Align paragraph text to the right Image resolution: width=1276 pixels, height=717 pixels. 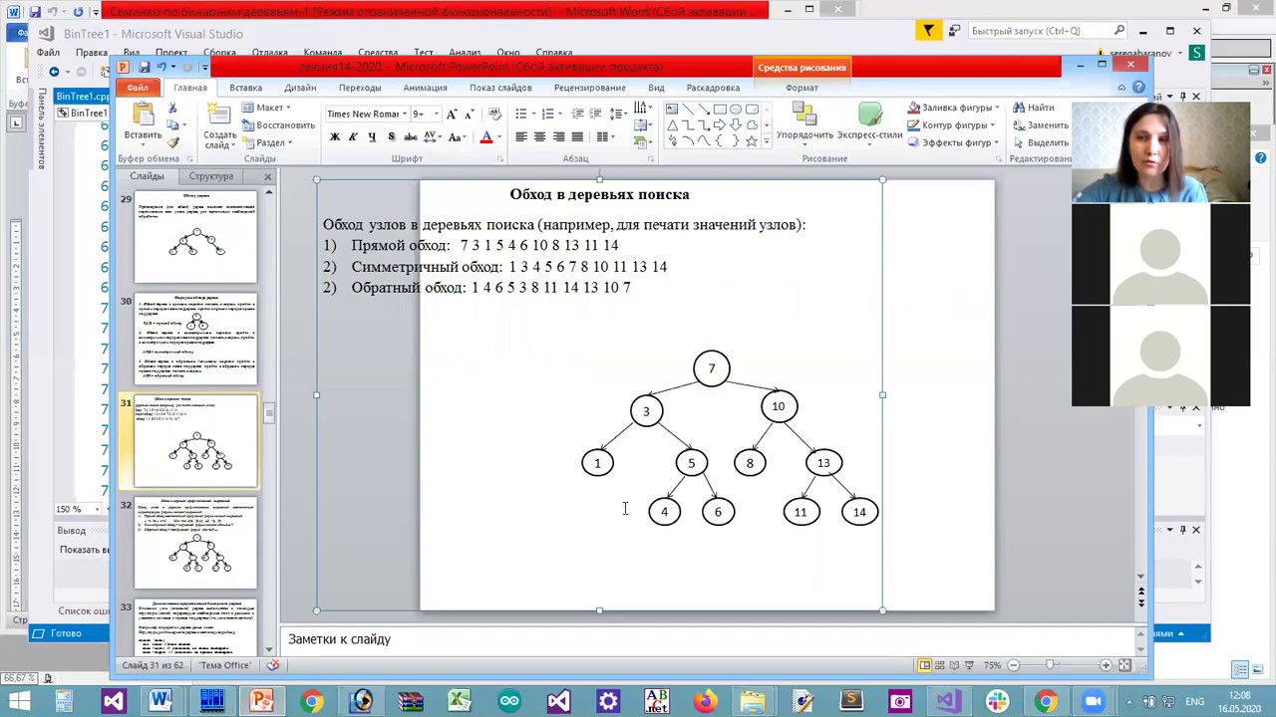click(558, 136)
